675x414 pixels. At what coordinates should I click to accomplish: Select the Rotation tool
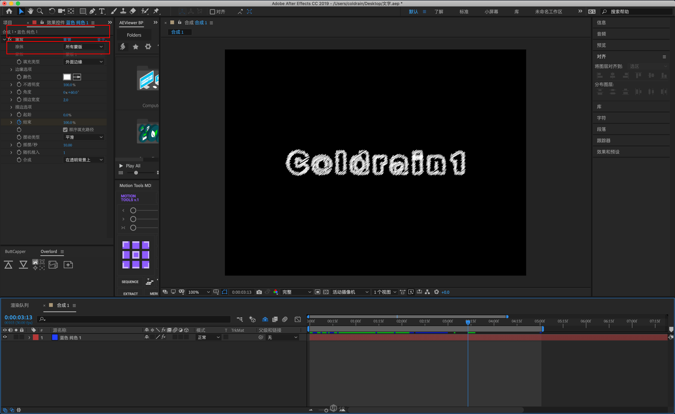[x=51, y=11]
